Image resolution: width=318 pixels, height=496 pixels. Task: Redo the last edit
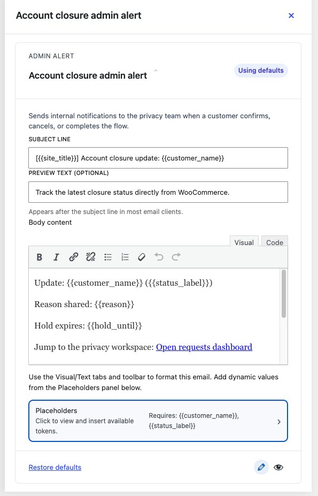point(176,257)
